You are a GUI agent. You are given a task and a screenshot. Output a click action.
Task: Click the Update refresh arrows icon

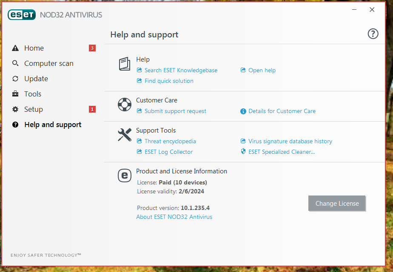[15, 79]
